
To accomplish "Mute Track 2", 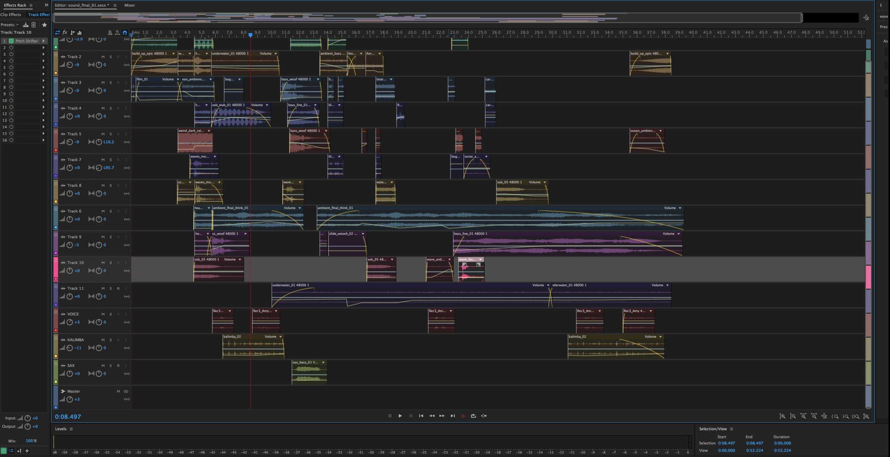I will click(103, 57).
